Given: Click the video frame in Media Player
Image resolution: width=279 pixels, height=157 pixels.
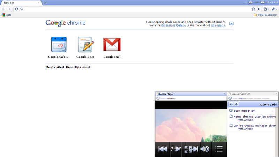Looking at the screenshot, I should pos(191,125).
